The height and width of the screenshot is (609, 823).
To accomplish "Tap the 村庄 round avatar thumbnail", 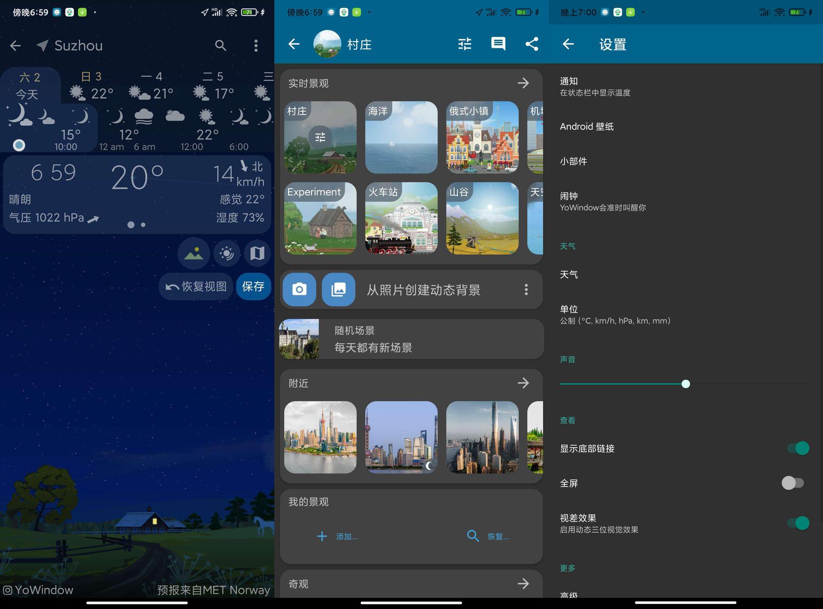I will click(327, 44).
